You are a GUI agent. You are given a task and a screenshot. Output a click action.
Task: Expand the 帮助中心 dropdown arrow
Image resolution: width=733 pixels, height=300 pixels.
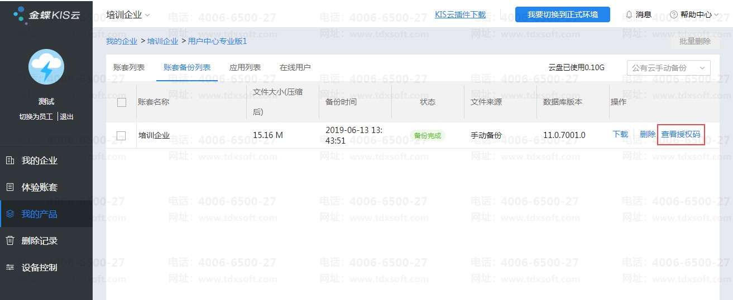[716, 15]
